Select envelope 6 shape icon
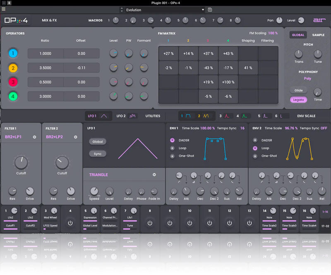This screenshot has height=275, width=331. coord(281,116)
